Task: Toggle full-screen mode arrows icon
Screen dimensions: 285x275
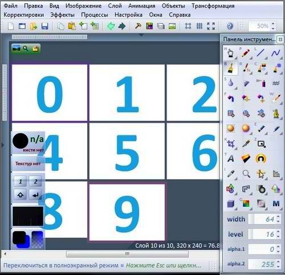Action: tap(211, 26)
